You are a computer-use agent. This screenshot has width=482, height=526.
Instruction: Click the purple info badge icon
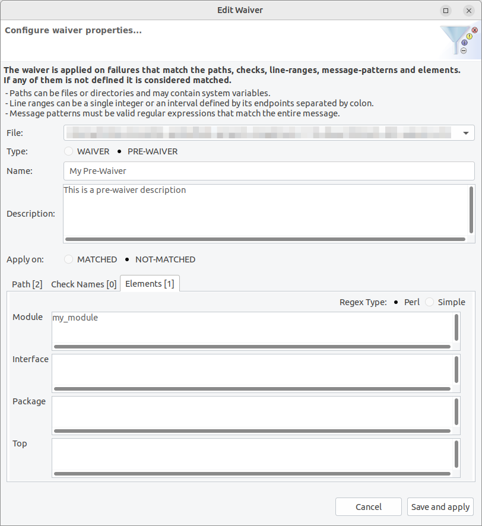coord(464,42)
